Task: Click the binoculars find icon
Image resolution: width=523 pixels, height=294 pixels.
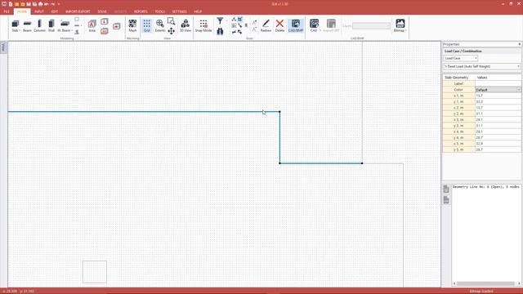Action: [x=220, y=31]
